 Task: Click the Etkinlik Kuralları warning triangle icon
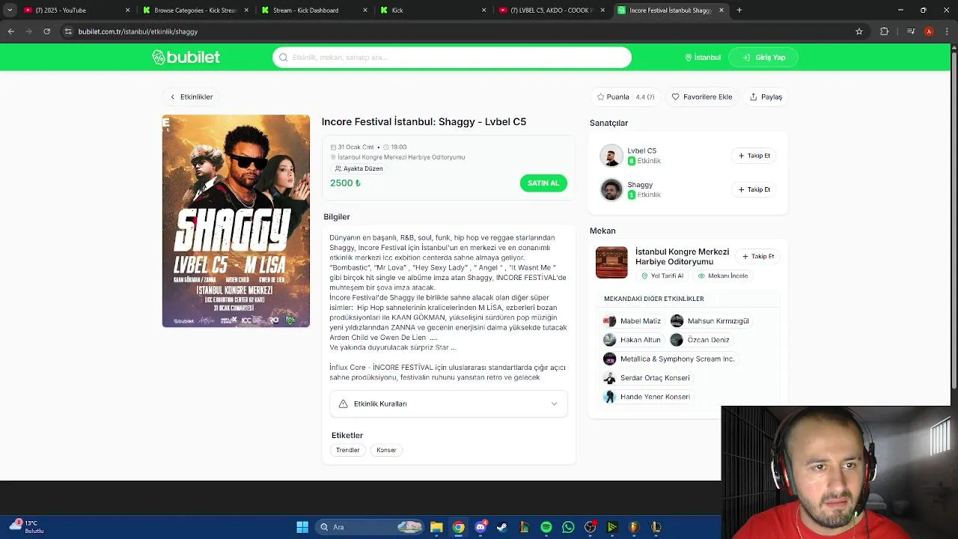343,404
